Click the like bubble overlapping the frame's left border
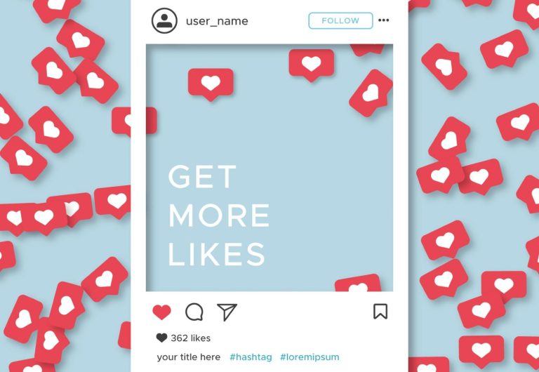This screenshot has width=539, height=372. (135, 120)
